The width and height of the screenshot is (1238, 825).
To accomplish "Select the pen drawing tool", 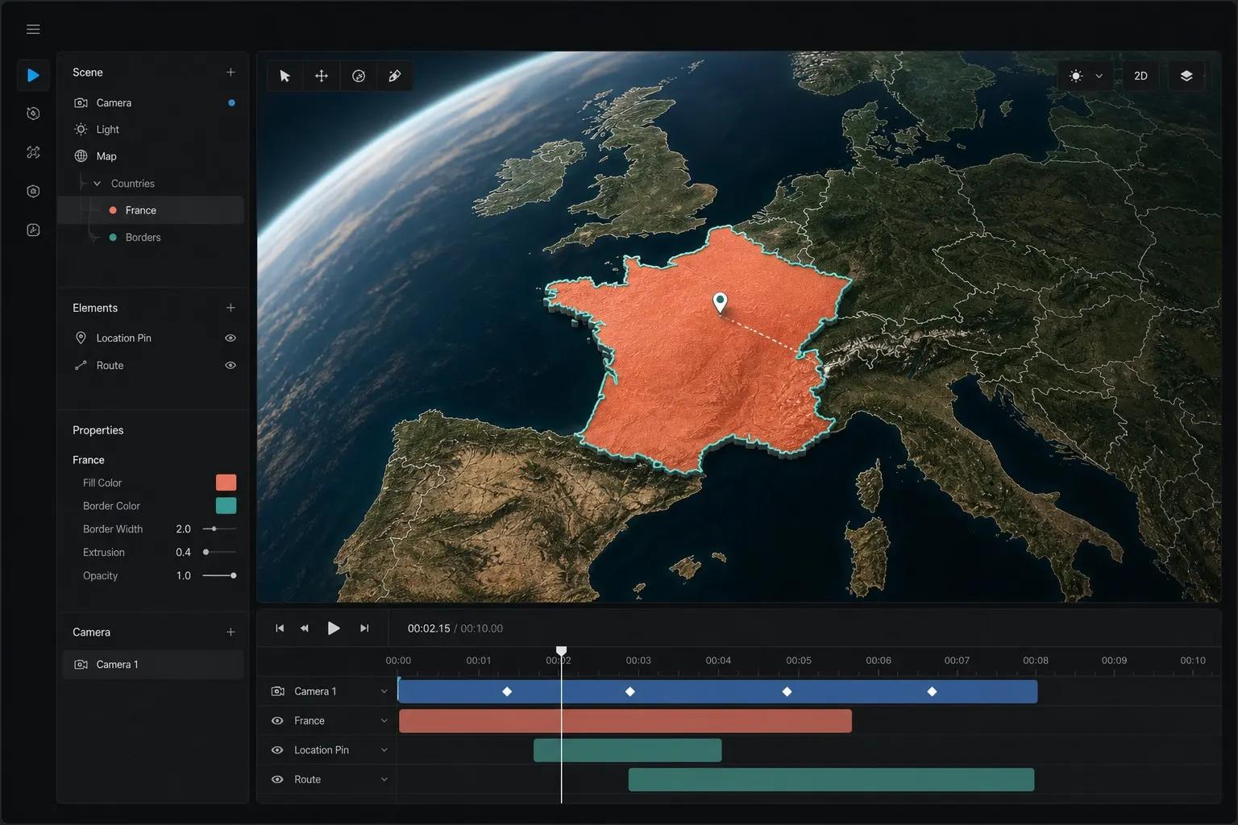I will 394,76.
